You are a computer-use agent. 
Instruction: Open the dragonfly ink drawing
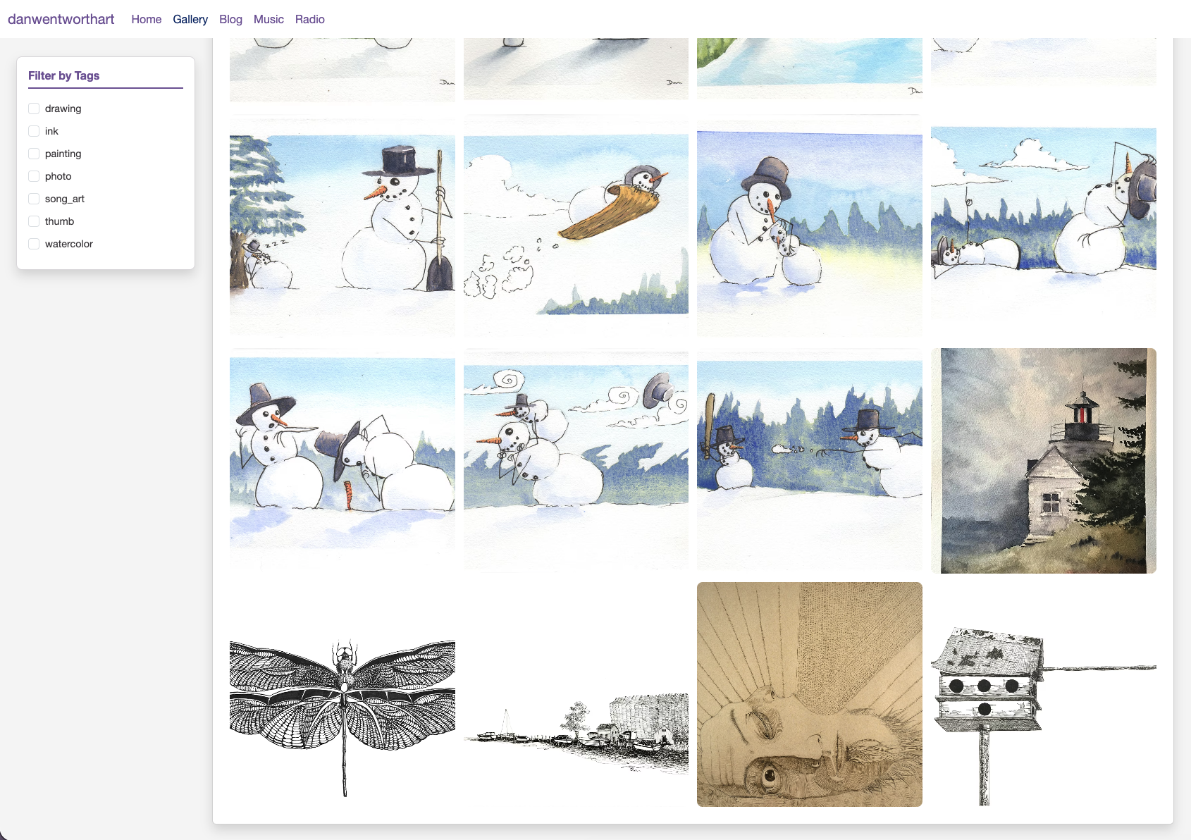click(x=342, y=694)
